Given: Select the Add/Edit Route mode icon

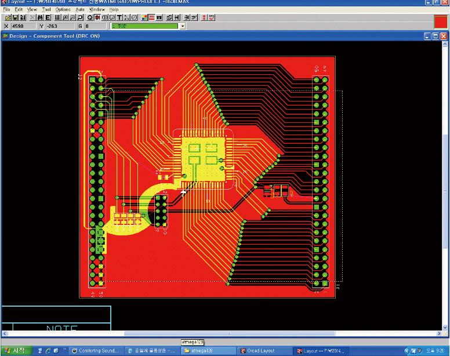Looking at the screenshot, I should click(194, 17).
